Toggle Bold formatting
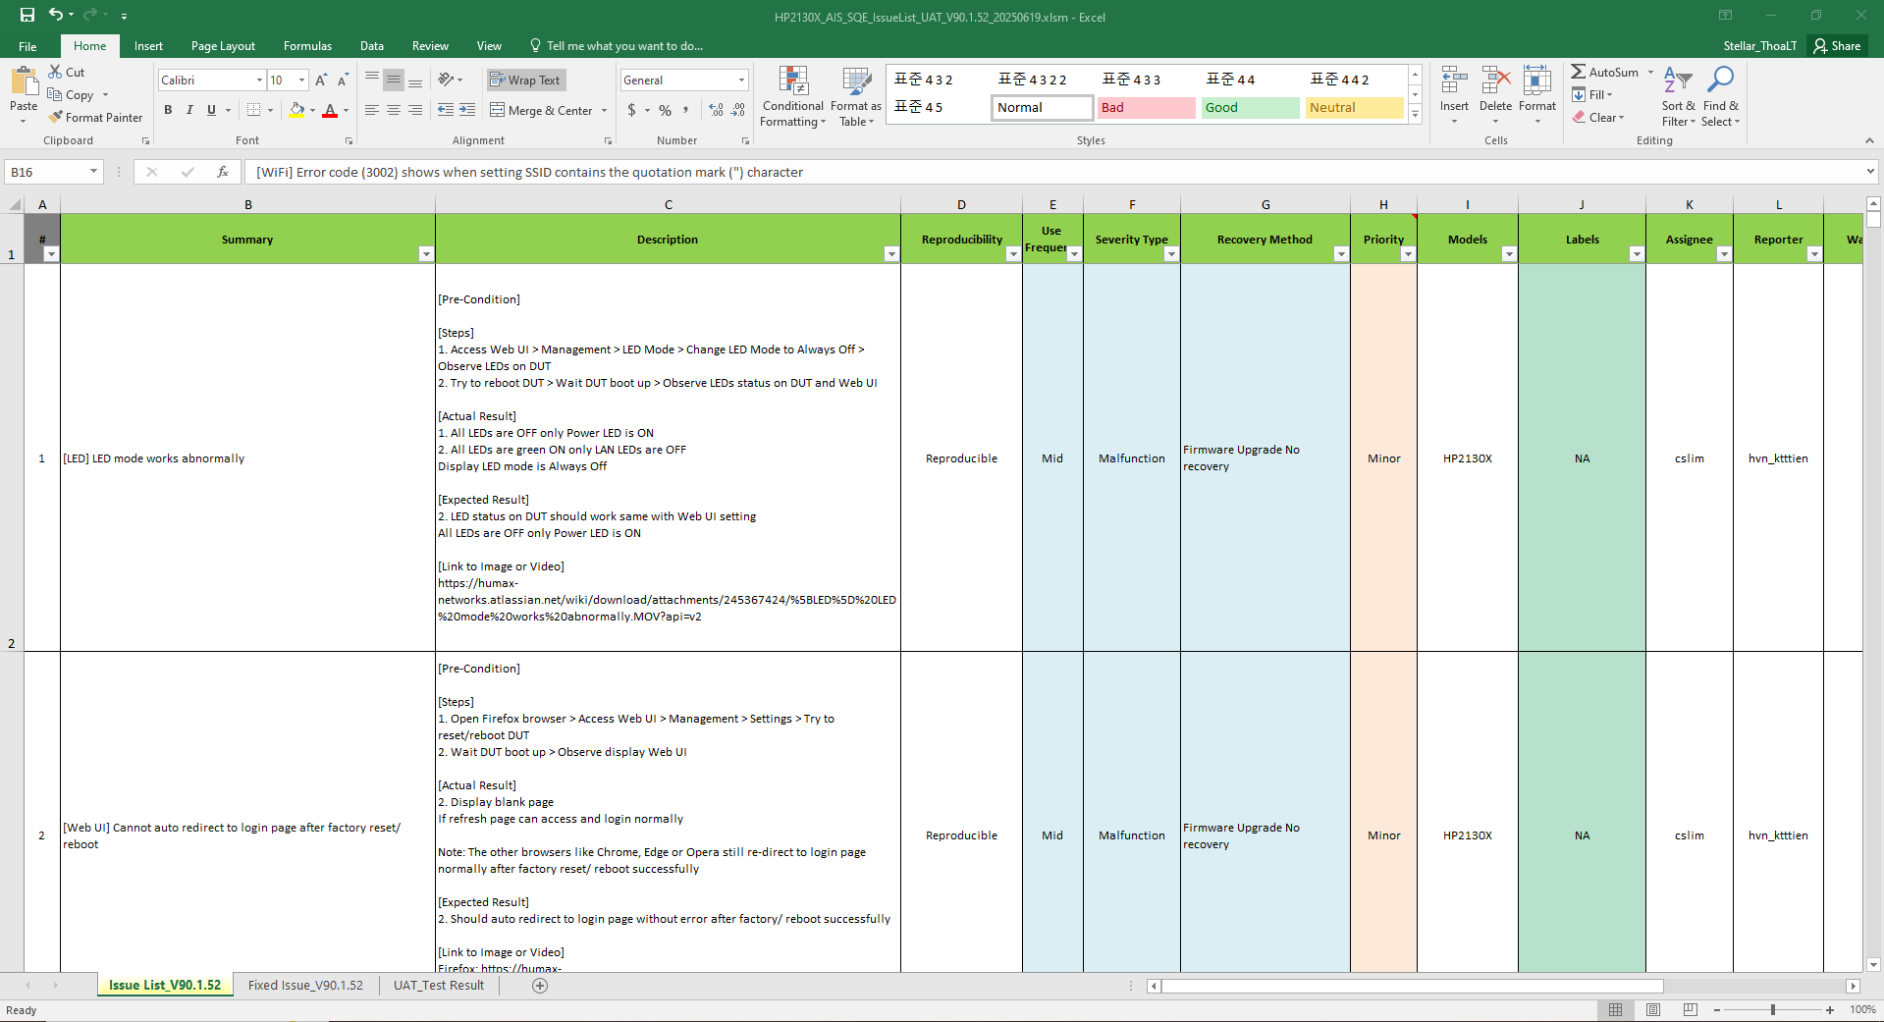1884x1022 pixels. 168,110
